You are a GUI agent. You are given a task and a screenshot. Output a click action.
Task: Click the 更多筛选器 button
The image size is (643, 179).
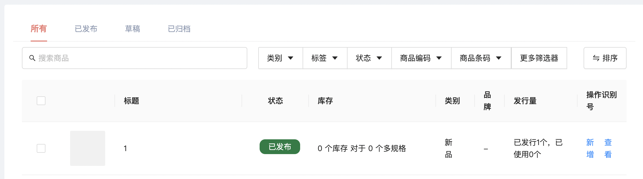tap(539, 58)
